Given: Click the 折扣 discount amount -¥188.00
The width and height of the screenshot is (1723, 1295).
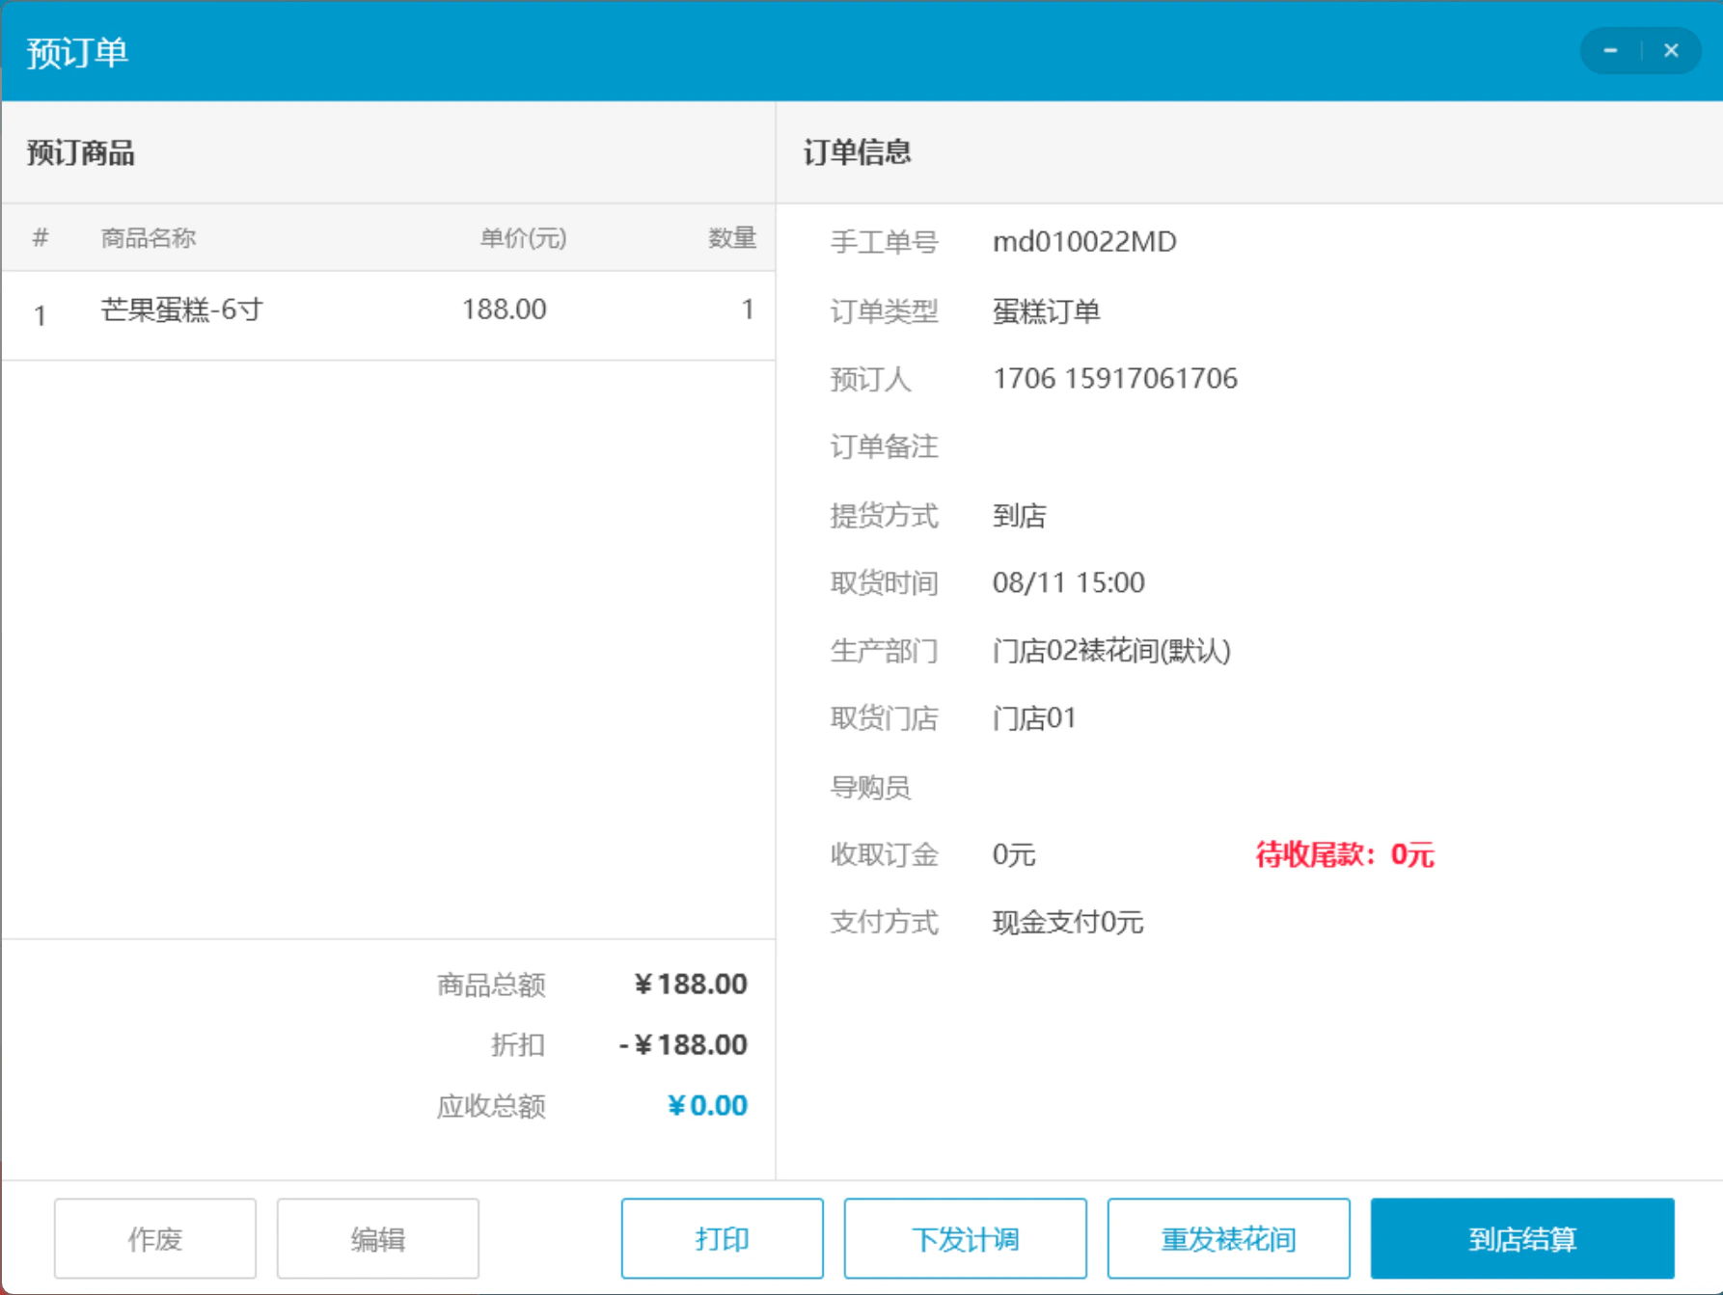Looking at the screenshot, I should pos(683,1044).
